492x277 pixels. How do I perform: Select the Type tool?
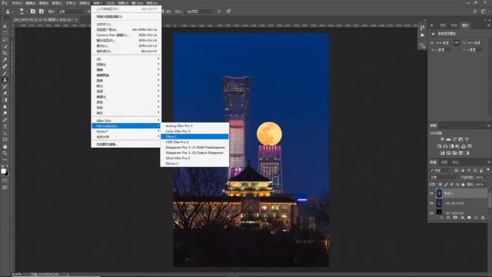[x=5, y=127]
